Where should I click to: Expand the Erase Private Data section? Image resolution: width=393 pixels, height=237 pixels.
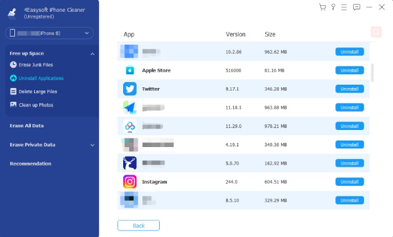click(x=92, y=145)
